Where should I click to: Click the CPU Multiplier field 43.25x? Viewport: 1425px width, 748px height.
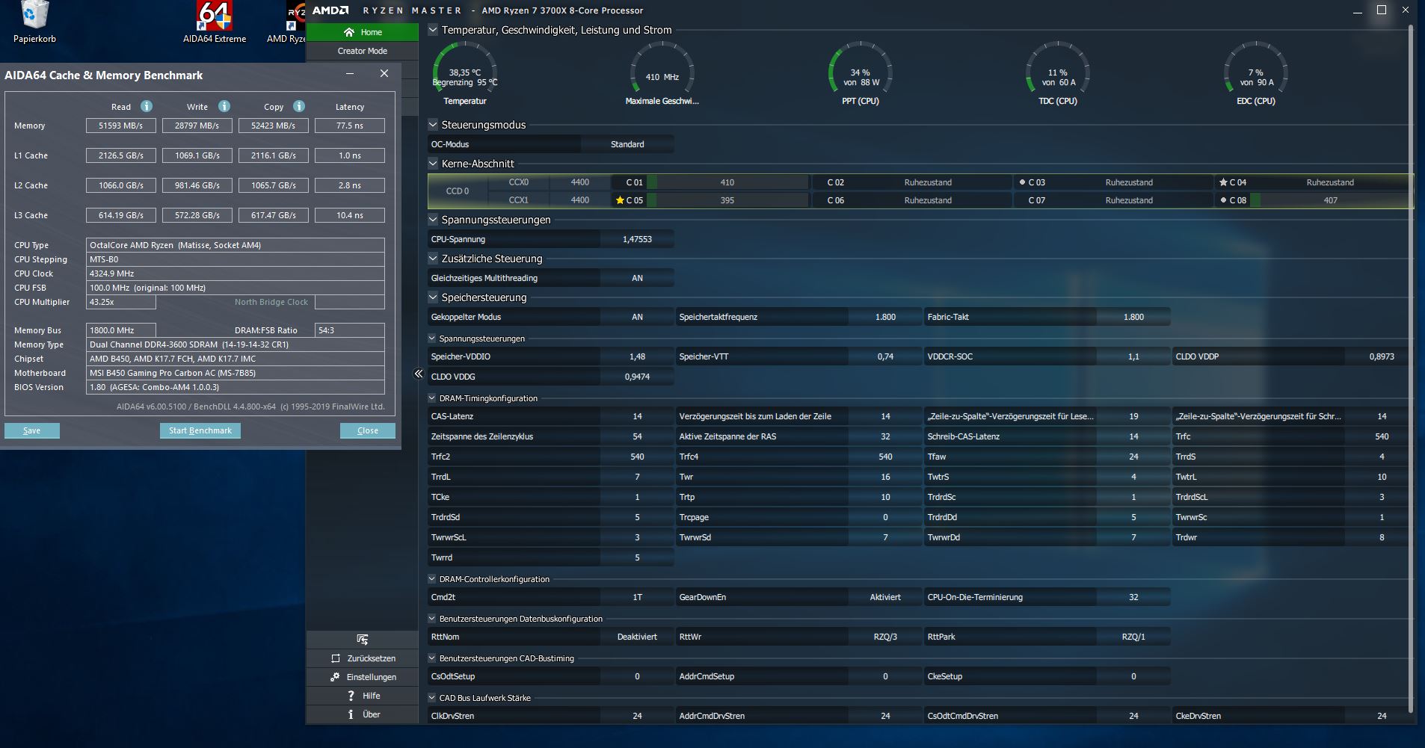click(x=121, y=302)
